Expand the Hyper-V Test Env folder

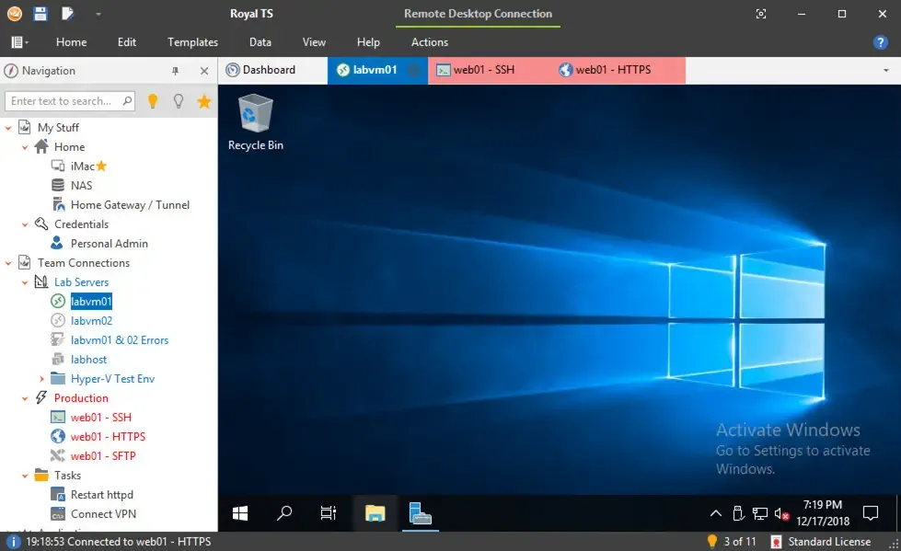click(x=41, y=378)
